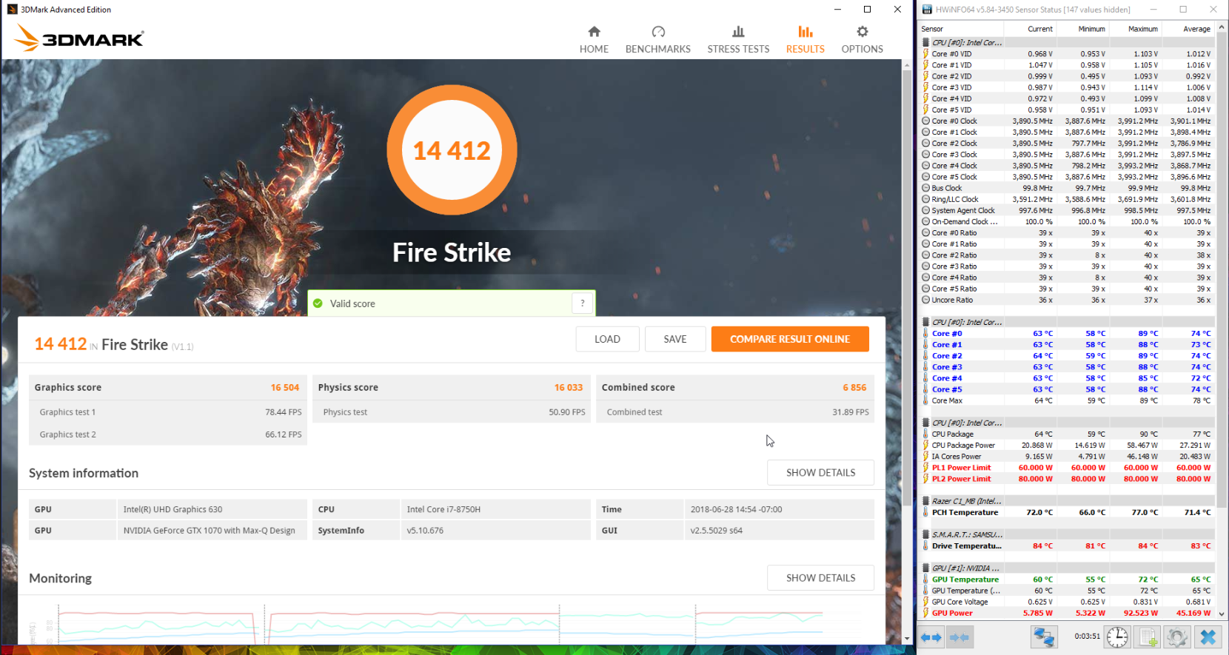Open HWiNFO remote network monitoring icon
Viewport: 1229px width, 655px height.
coord(1044,637)
